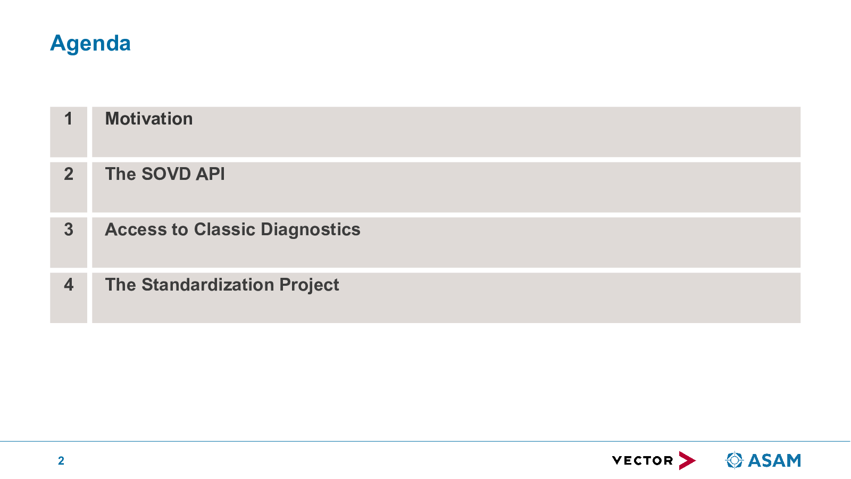Select the VECTOR wordmark text

[x=643, y=460]
